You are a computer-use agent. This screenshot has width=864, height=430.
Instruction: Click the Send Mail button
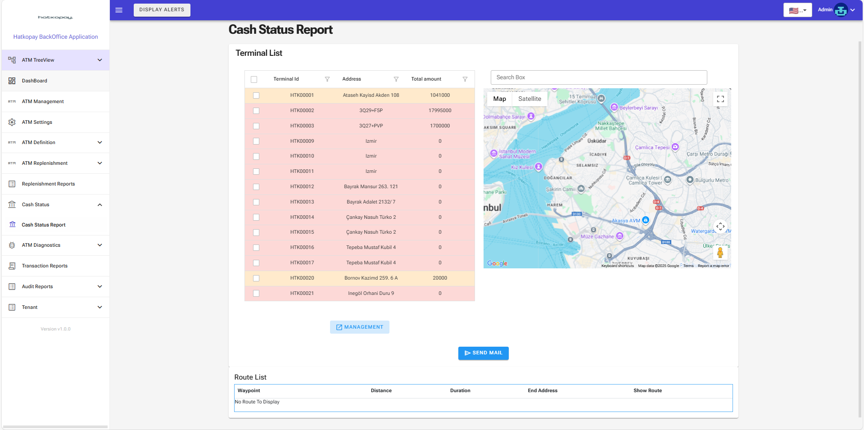coord(483,353)
